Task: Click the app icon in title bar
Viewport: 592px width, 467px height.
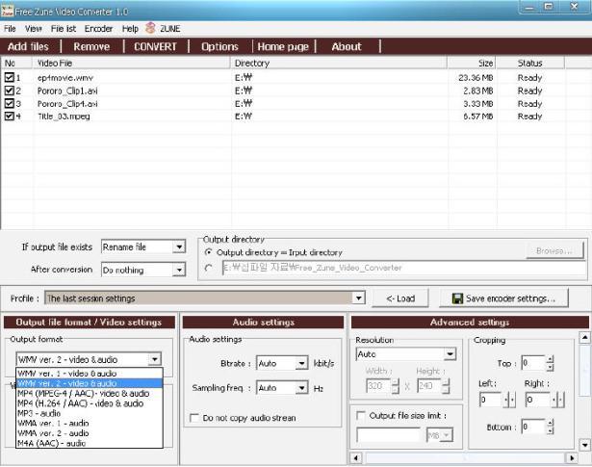Action: click(7, 11)
